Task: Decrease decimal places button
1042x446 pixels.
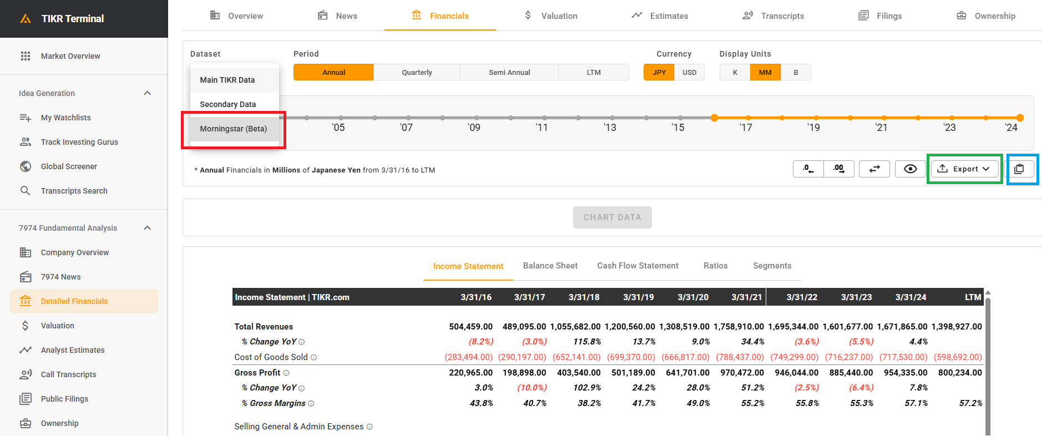Action: click(x=808, y=169)
